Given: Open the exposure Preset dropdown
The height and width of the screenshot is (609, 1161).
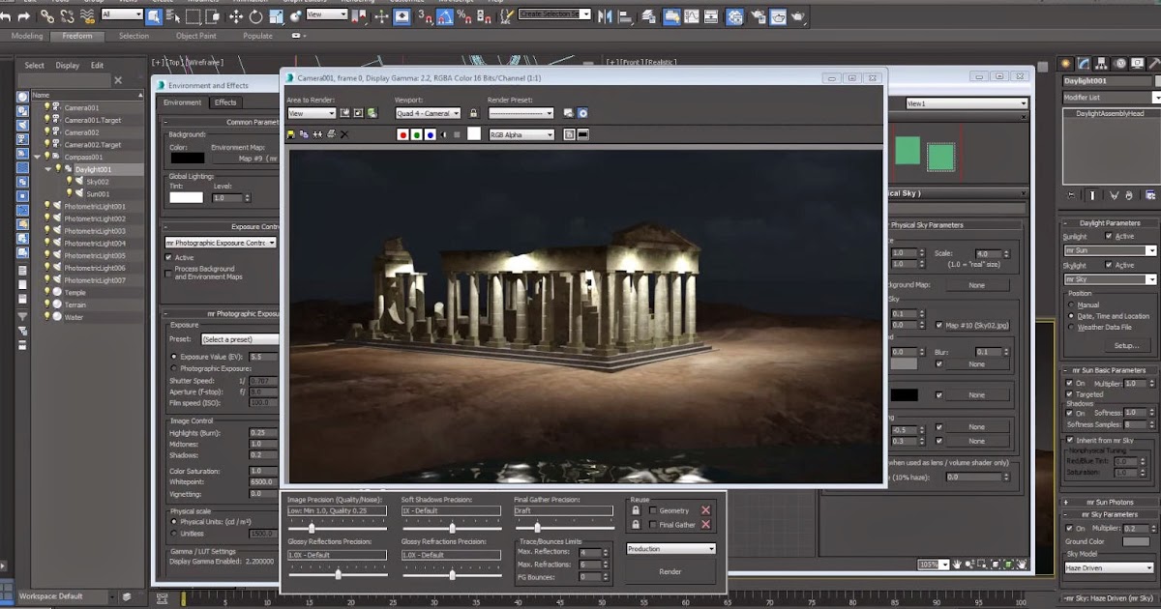Looking at the screenshot, I should (x=240, y=339).
